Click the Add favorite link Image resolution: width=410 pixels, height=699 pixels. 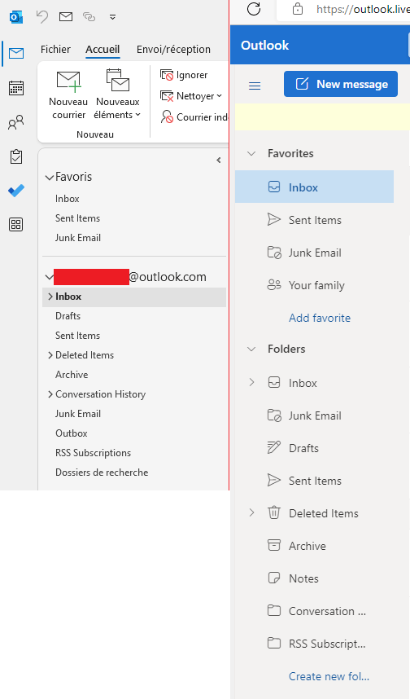coord(320,318)
